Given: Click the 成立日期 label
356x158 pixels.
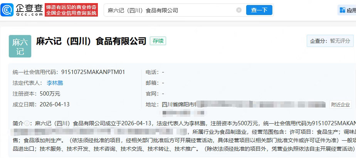Looking at the screenshot, I should 24,104.
